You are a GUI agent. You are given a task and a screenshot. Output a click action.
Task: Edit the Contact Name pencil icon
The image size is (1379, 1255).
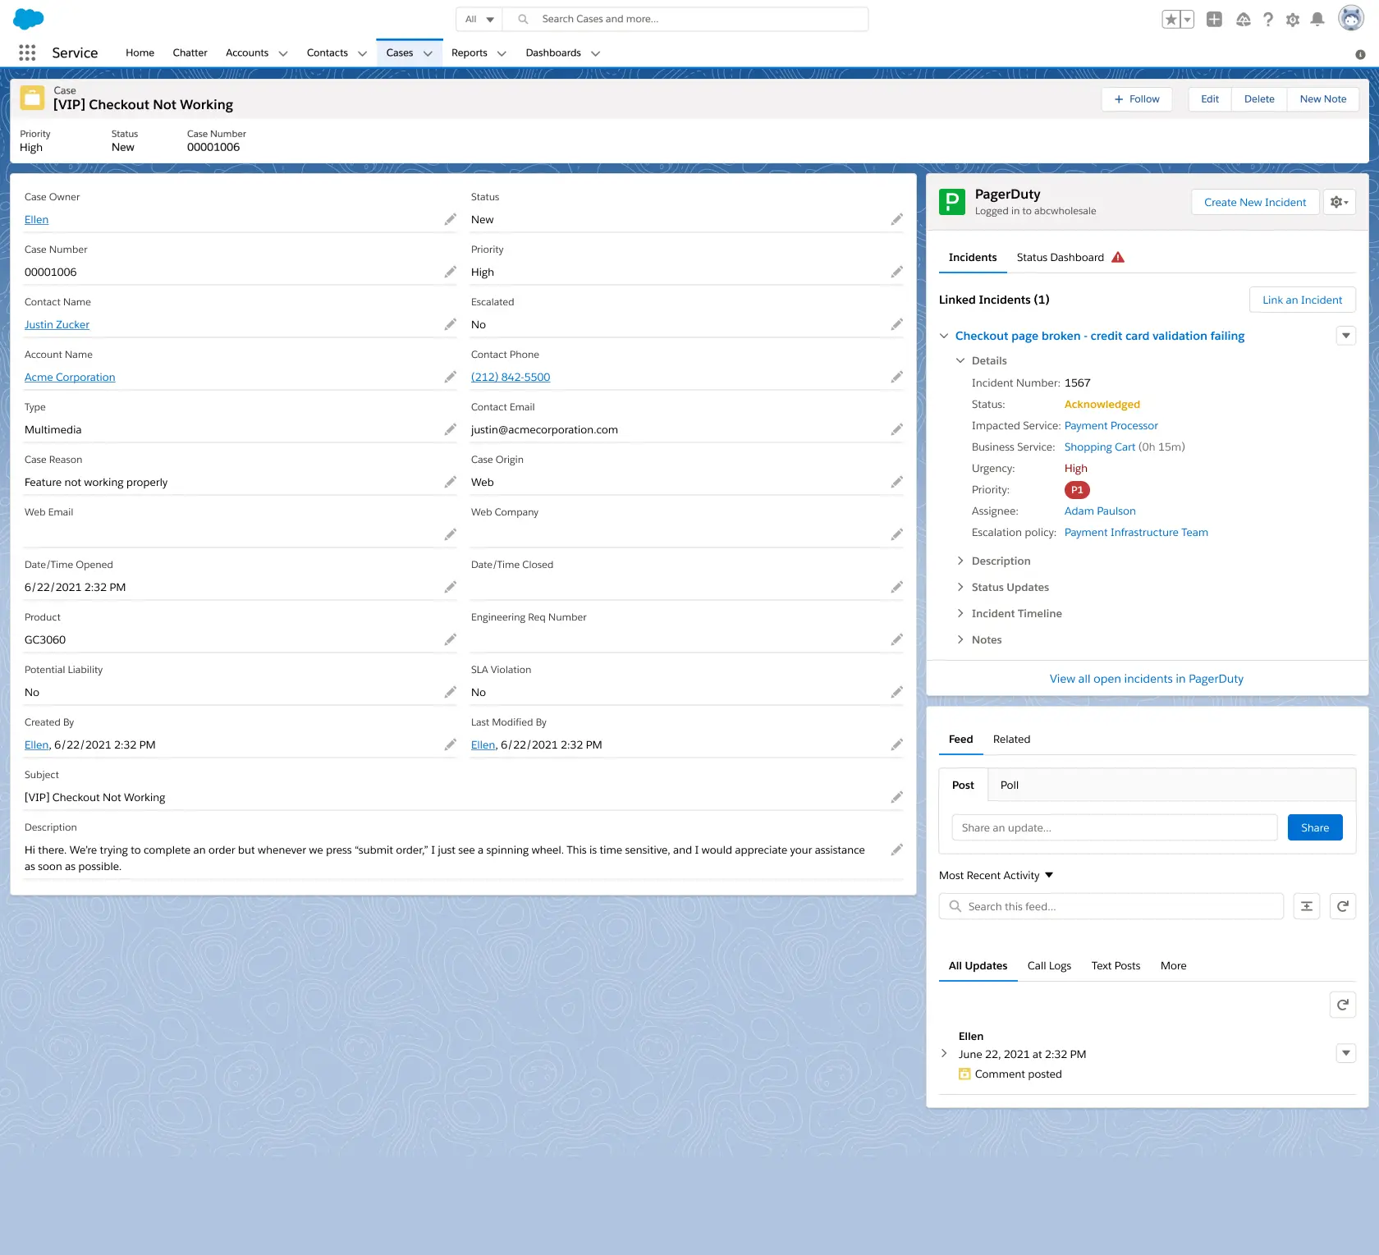tap(450, 324)
